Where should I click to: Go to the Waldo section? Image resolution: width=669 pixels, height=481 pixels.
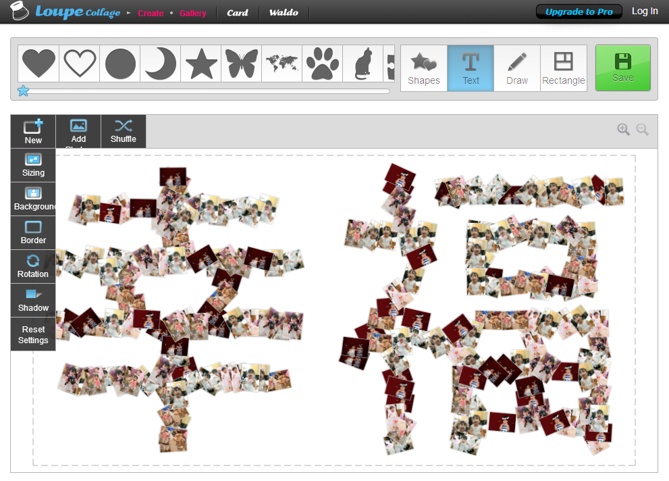(x=284, y=13)
